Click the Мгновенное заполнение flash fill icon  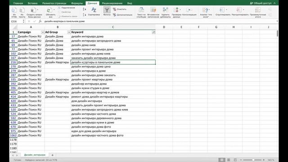153,10
